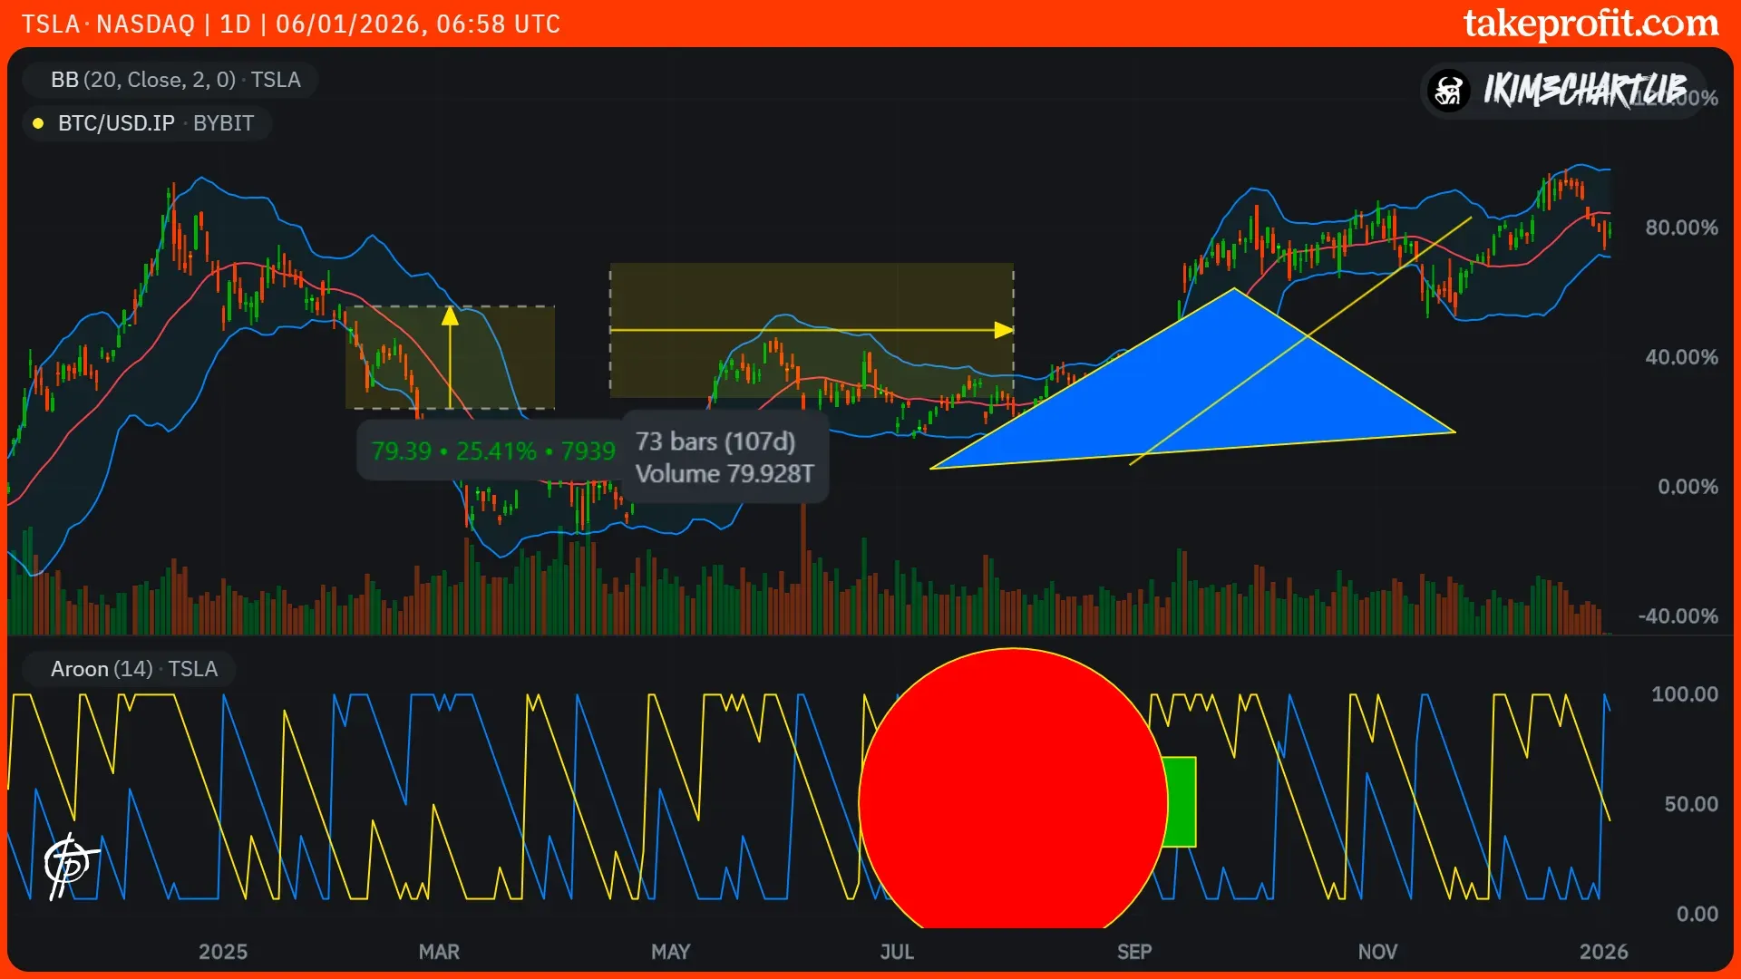Viewport: 1741px width, 979px height.
Task: Click the MAR marker on the time axis
Action: (439, 952)
